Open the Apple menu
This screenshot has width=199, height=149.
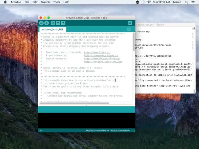coord(5,2)
